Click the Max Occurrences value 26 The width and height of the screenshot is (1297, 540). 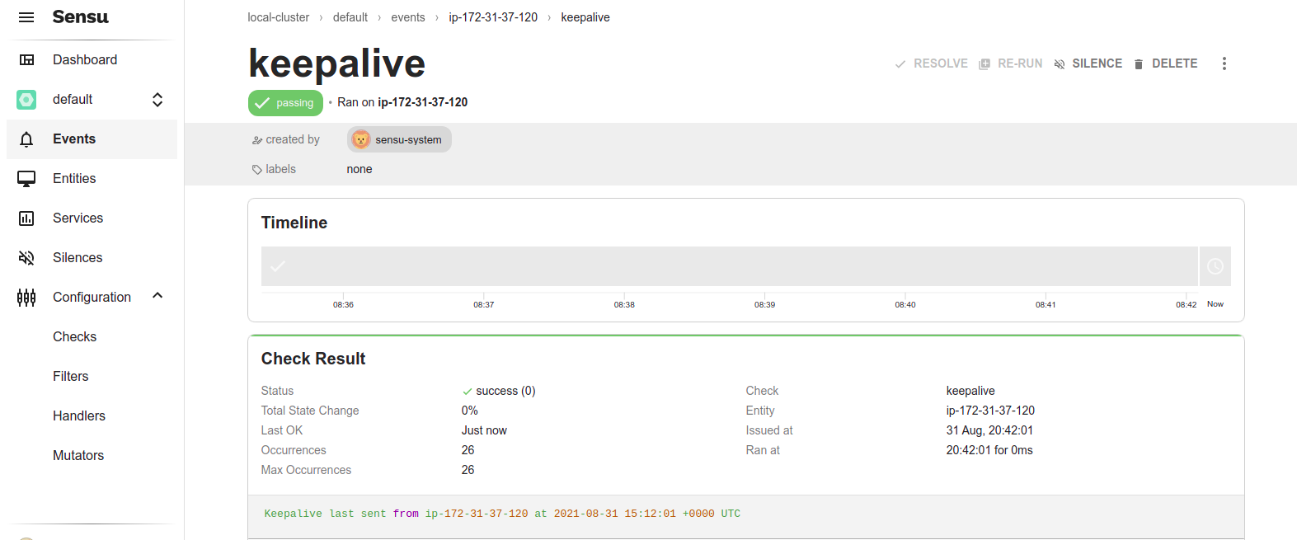click(468, 470)
